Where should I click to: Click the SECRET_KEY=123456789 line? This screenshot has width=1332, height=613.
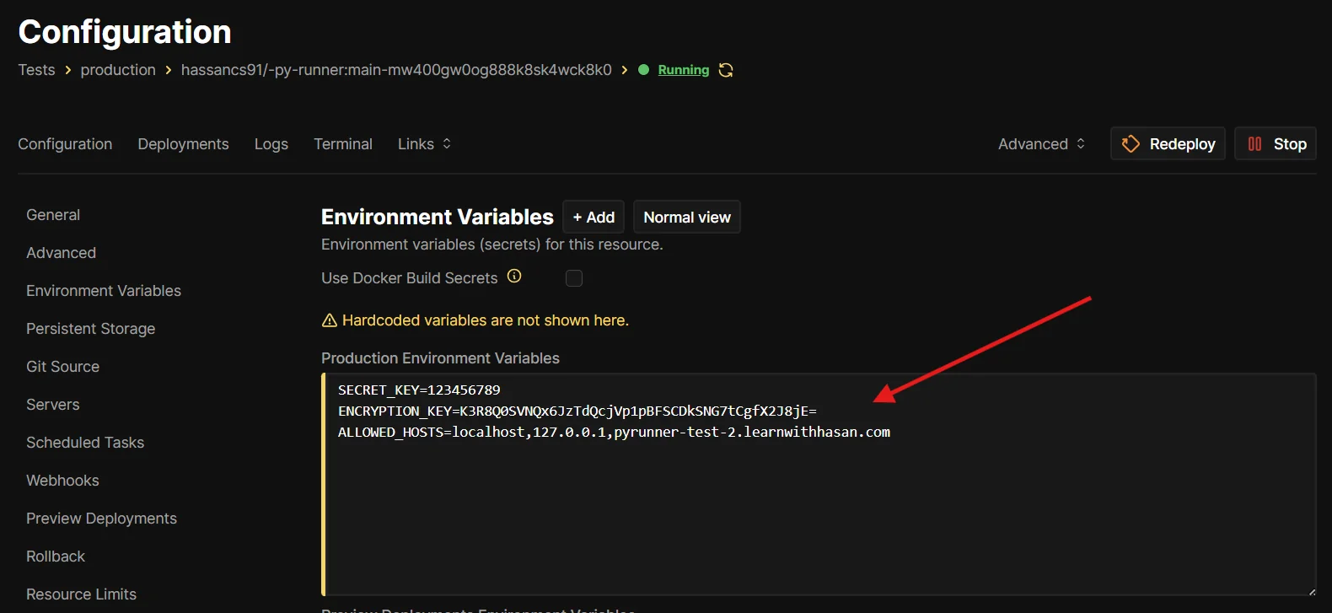[x=419, y=390]
